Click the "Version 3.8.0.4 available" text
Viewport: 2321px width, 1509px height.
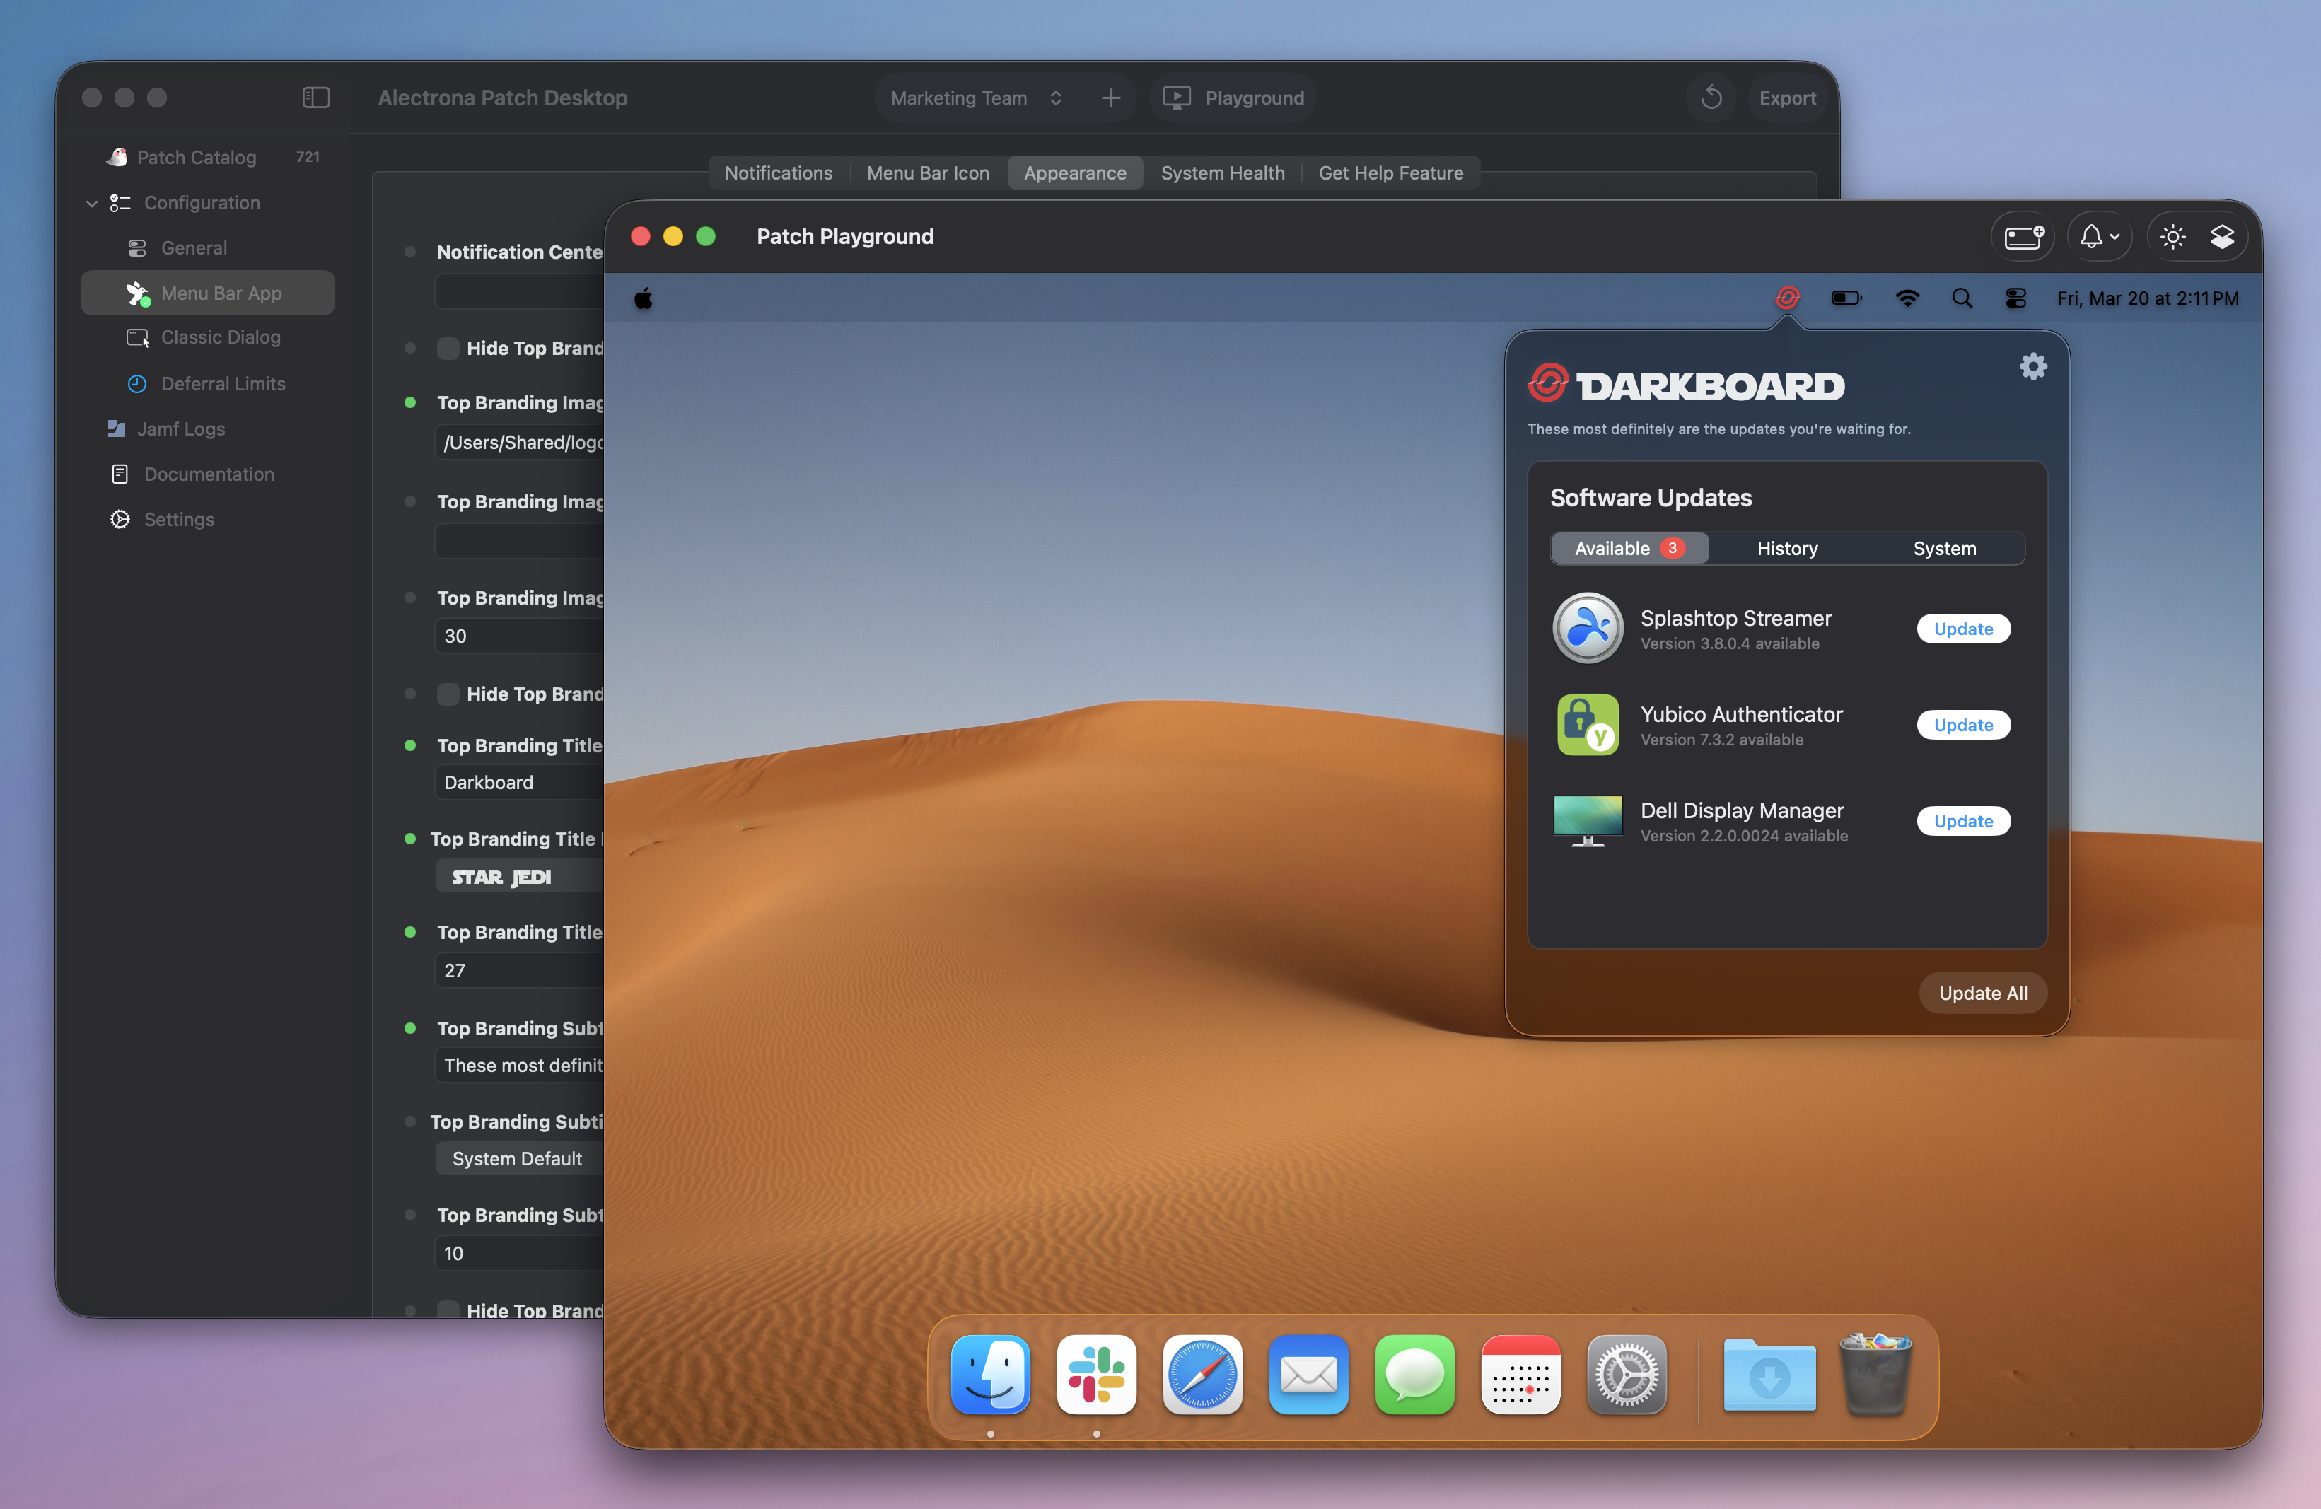[x=1729, y=643]
